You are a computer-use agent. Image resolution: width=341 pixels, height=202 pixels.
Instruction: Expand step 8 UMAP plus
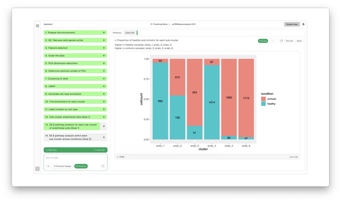click(x=104, y=86)
